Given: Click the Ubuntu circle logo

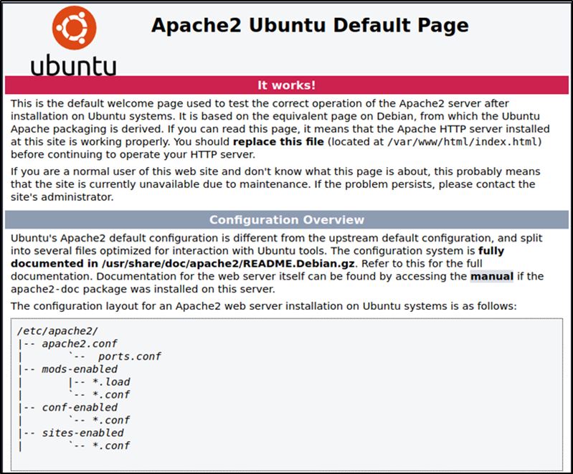Looking at the screenshot, I should click(x=74, y=28).
